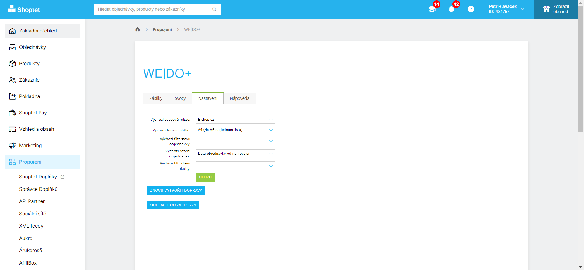Open Výchozí řazení objednávek dropdown
Image resolution: width=584 pixels, height=270 pixels.
coord(235,154)
